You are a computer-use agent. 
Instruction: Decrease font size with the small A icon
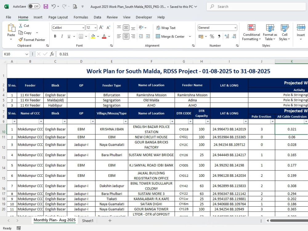pos(108,27)
